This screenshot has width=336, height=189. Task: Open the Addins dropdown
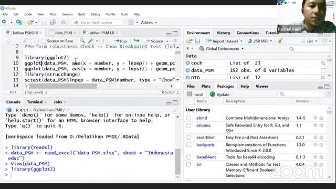(149, 23)
